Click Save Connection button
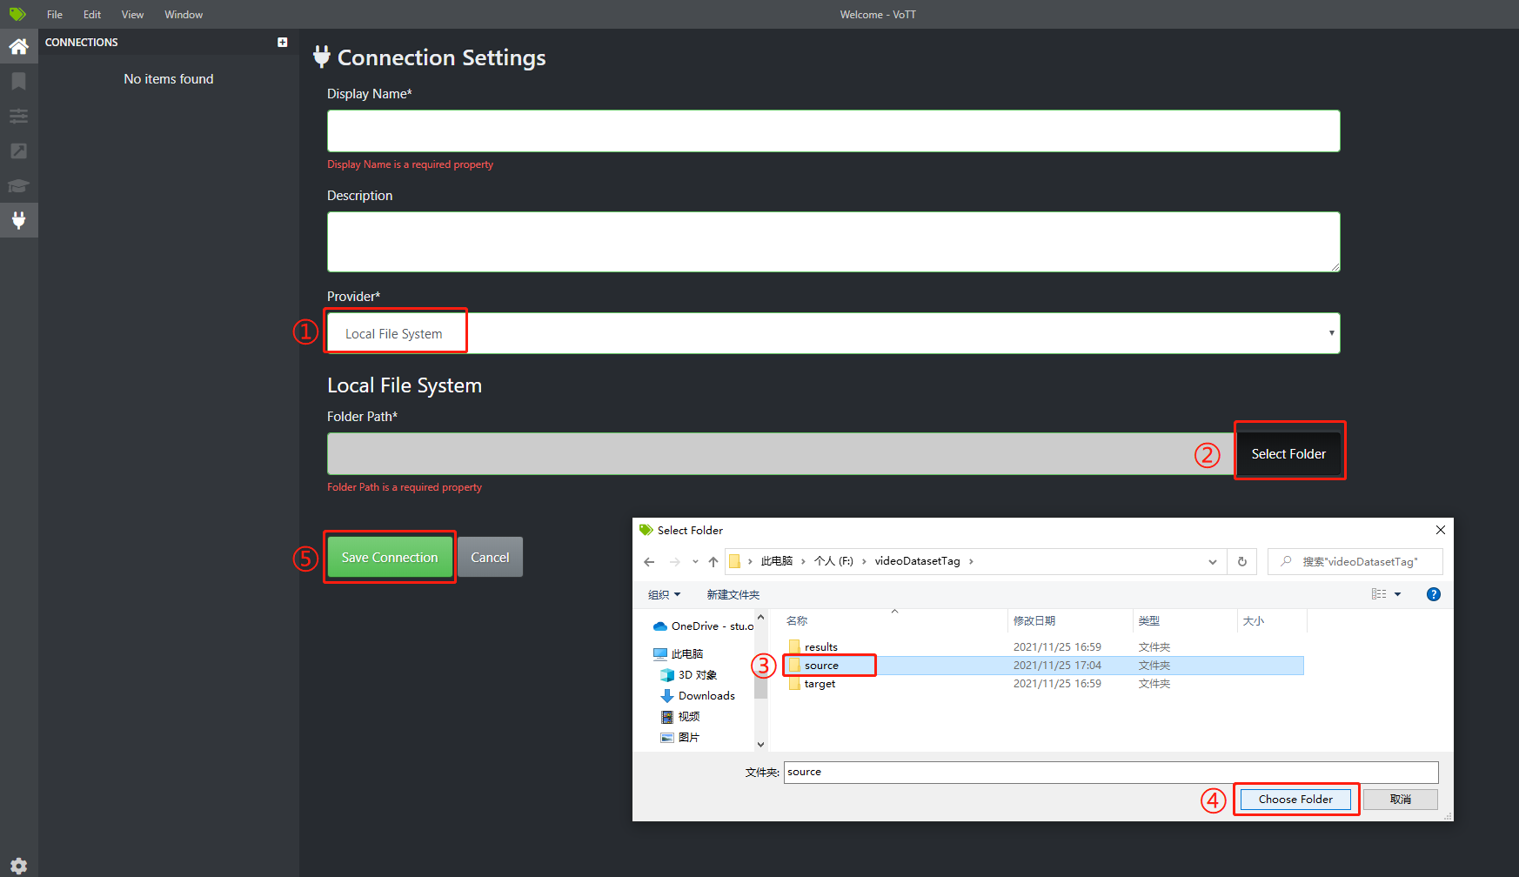Image resolution: width=1519 pixels, height=877 pixels. pos(390,557)
